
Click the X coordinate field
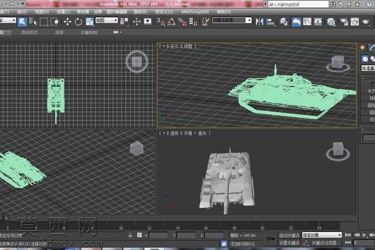click(158, 236)
